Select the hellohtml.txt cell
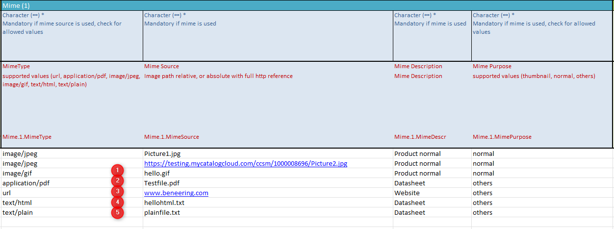Screen dimensions: 614x229 pyautogui.click(x=164, y=203)
